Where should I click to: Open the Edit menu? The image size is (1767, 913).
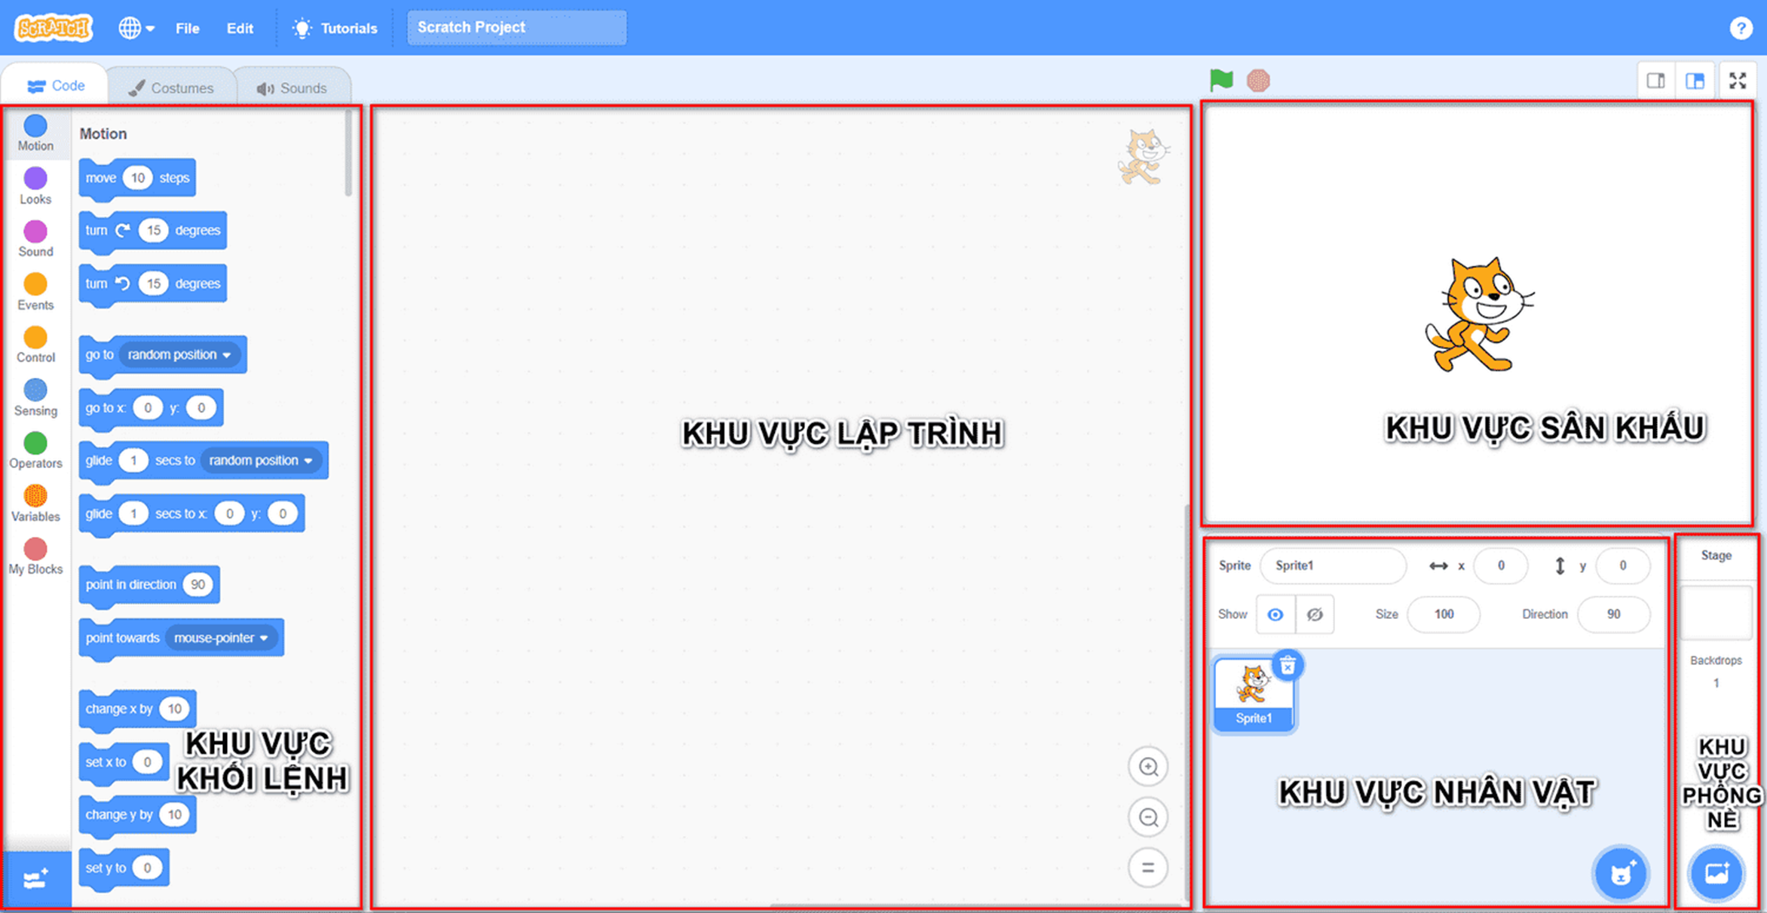[x=240, y=28]
